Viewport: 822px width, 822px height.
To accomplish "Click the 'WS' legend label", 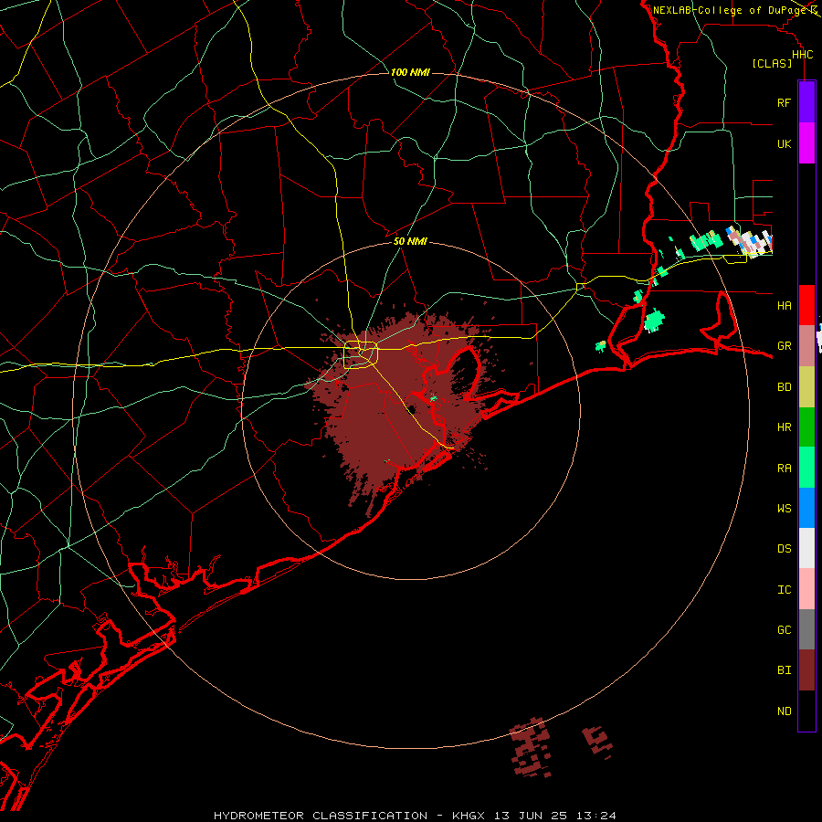I will click(784, 508).
